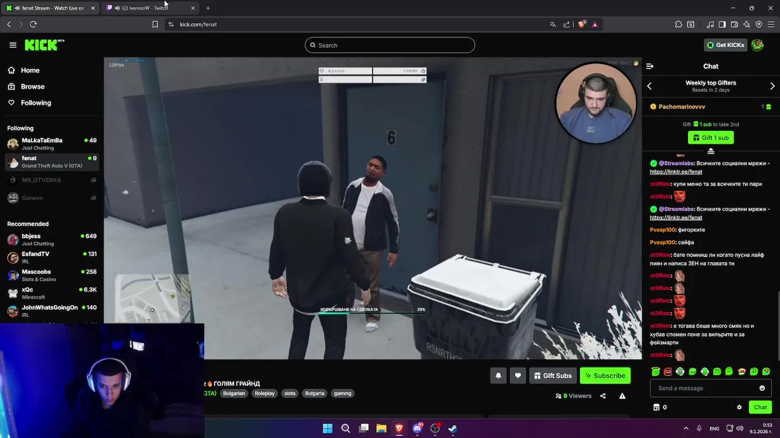Click the Search input field
The height and width of the screenshot is (438, 780).
(x=390, y=45)
